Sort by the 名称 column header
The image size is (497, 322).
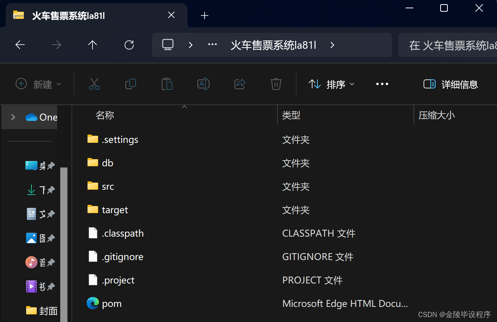[x=105, y=115]
